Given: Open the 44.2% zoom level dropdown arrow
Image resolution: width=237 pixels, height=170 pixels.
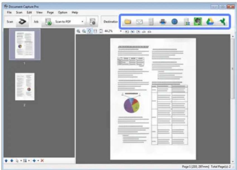Looking at the screenshot, I should pyautogui.click(x=121, y=32).
